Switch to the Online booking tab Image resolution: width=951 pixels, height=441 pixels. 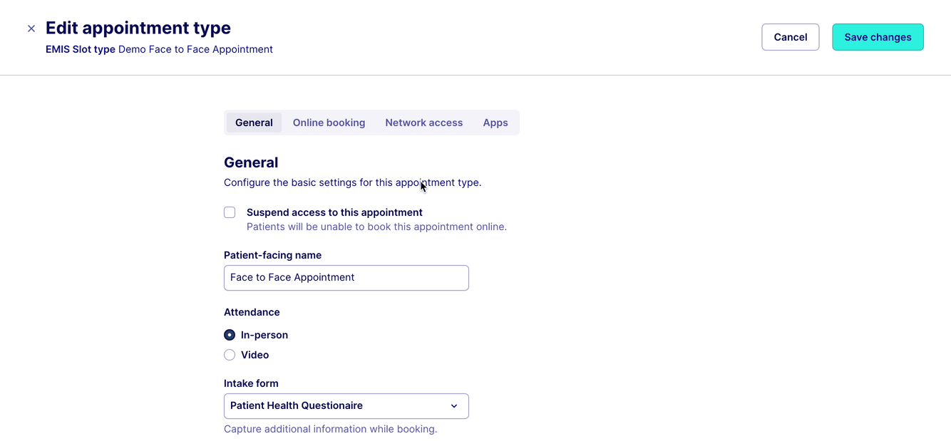click(x=329, y=123)
